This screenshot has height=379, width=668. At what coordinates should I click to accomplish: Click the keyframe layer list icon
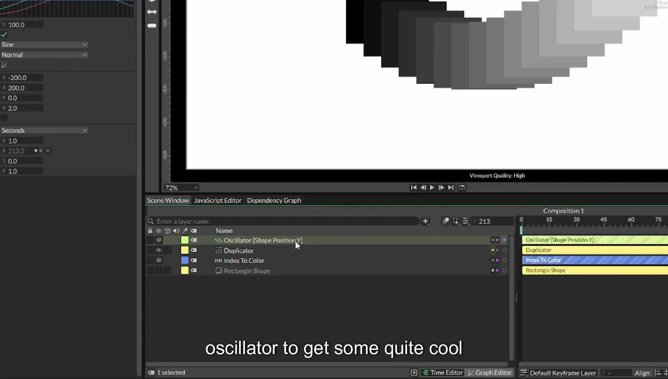[x=523, y=373]
